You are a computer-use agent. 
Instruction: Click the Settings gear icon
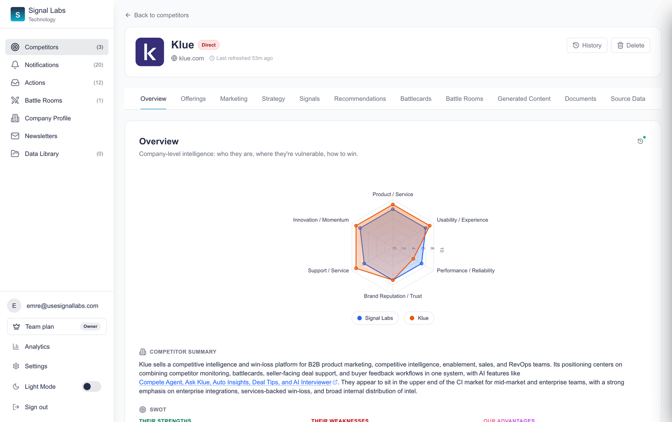click(16, 366)
